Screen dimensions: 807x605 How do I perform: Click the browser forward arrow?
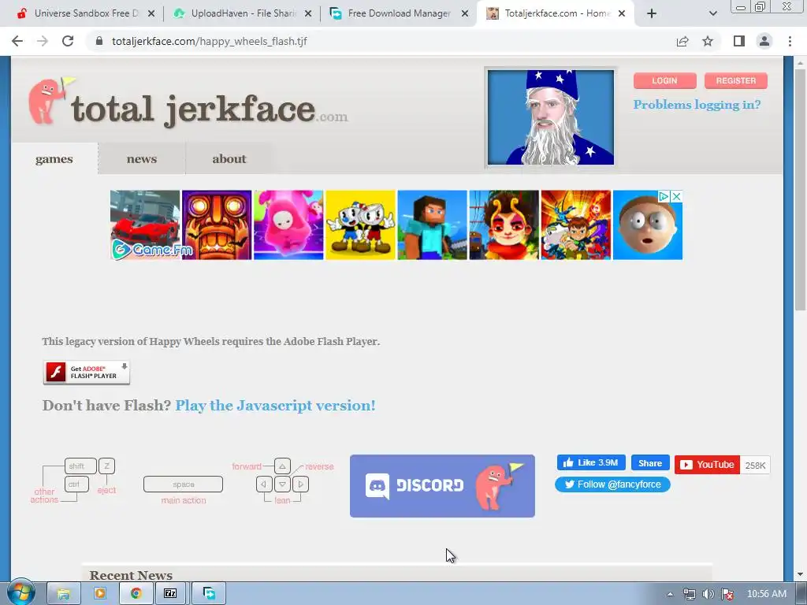(x=43, y=41)
